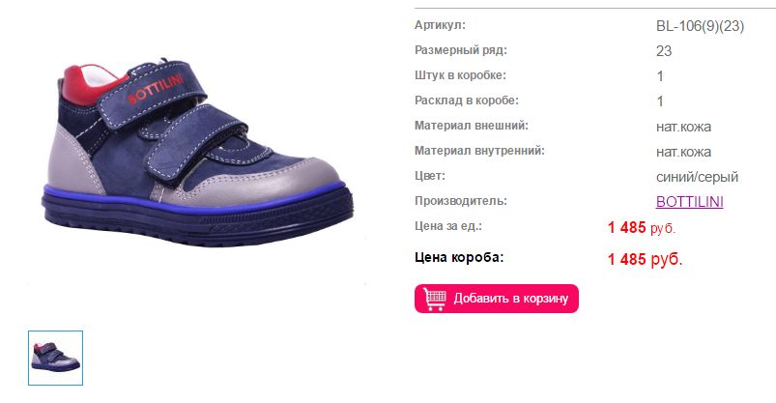Image resolution: width=776 pixels, height=403 pixels.
Task: Click the box price next to Цена короба
Action: (645, 259)
